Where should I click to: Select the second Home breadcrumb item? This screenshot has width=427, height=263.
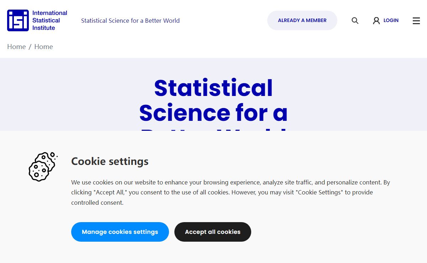click(x=43, y=47)
